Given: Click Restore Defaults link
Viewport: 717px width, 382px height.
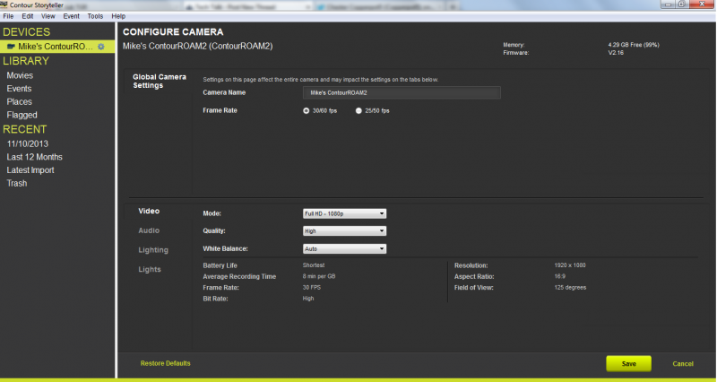Looking at the screenshot, I should coord(165,363).
